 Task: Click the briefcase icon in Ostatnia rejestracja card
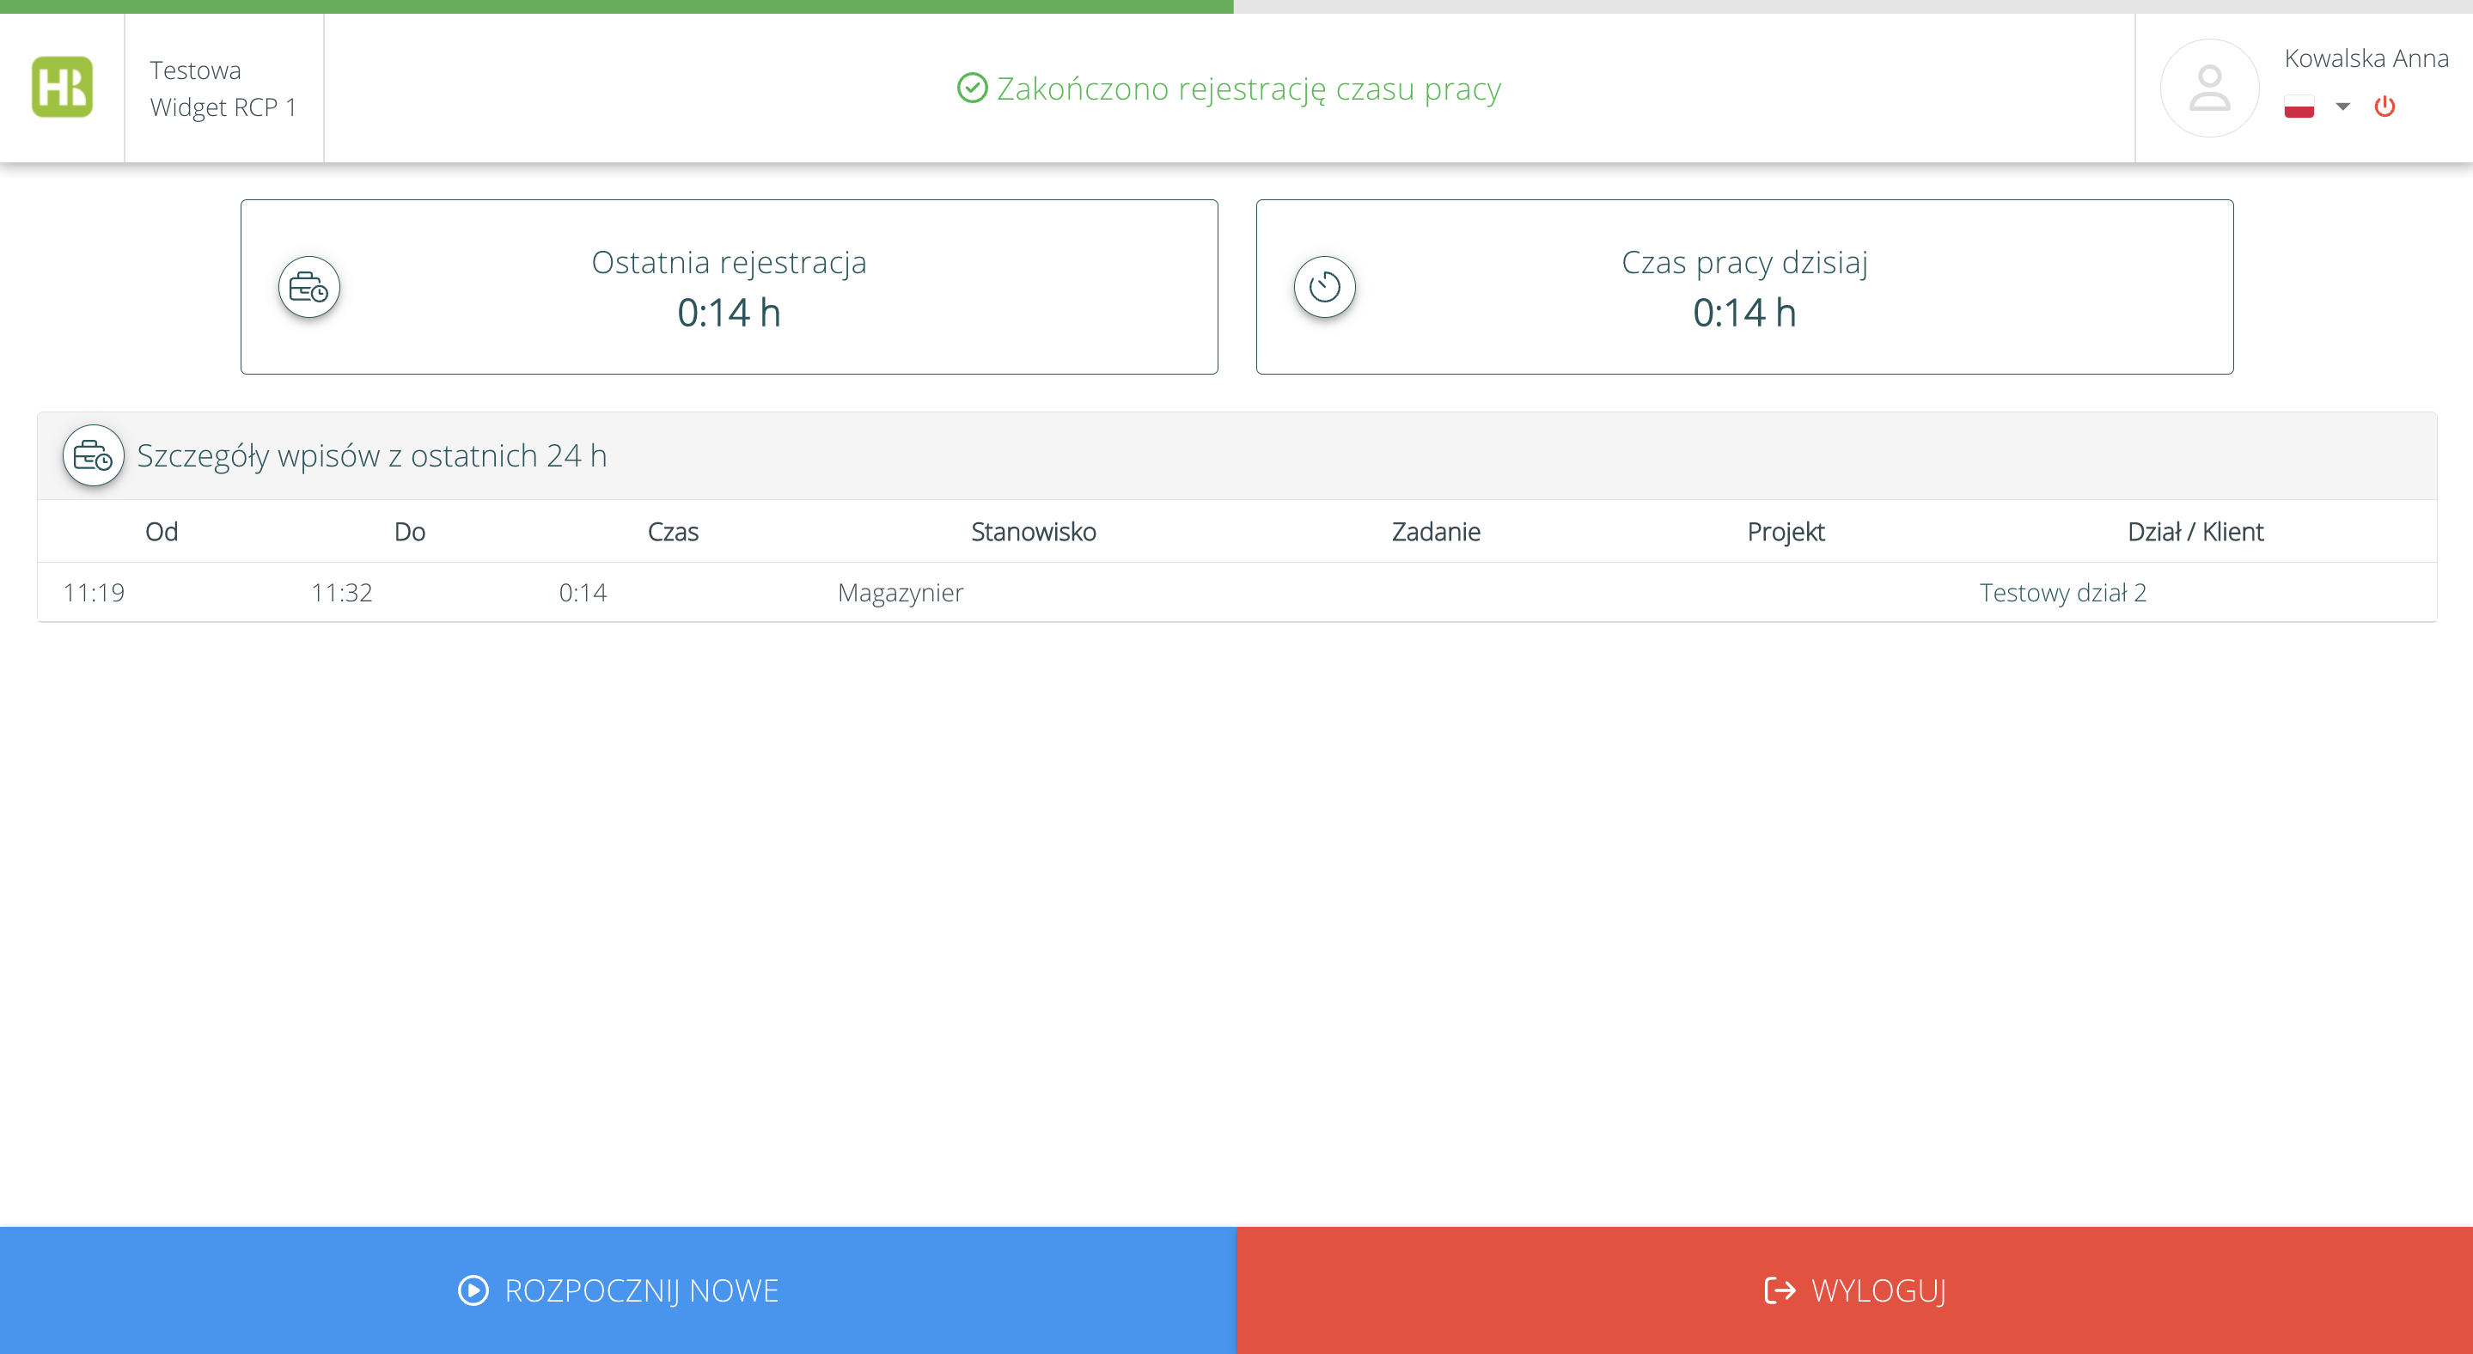pos(309,287)
